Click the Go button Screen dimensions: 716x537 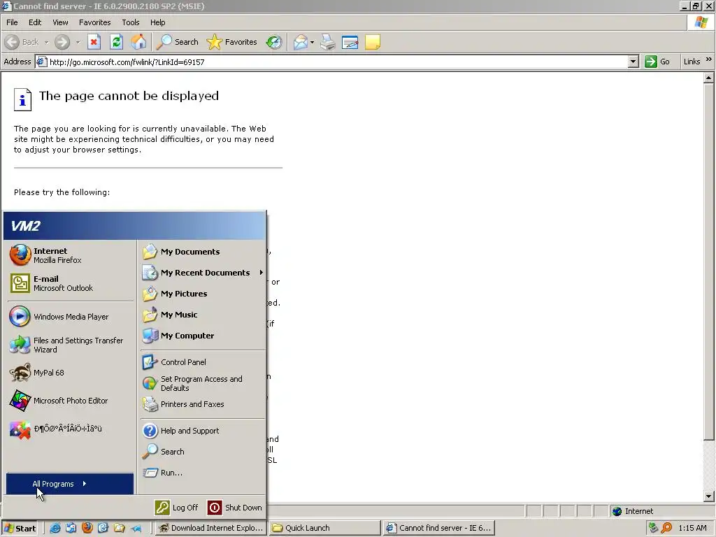point(657,62)
